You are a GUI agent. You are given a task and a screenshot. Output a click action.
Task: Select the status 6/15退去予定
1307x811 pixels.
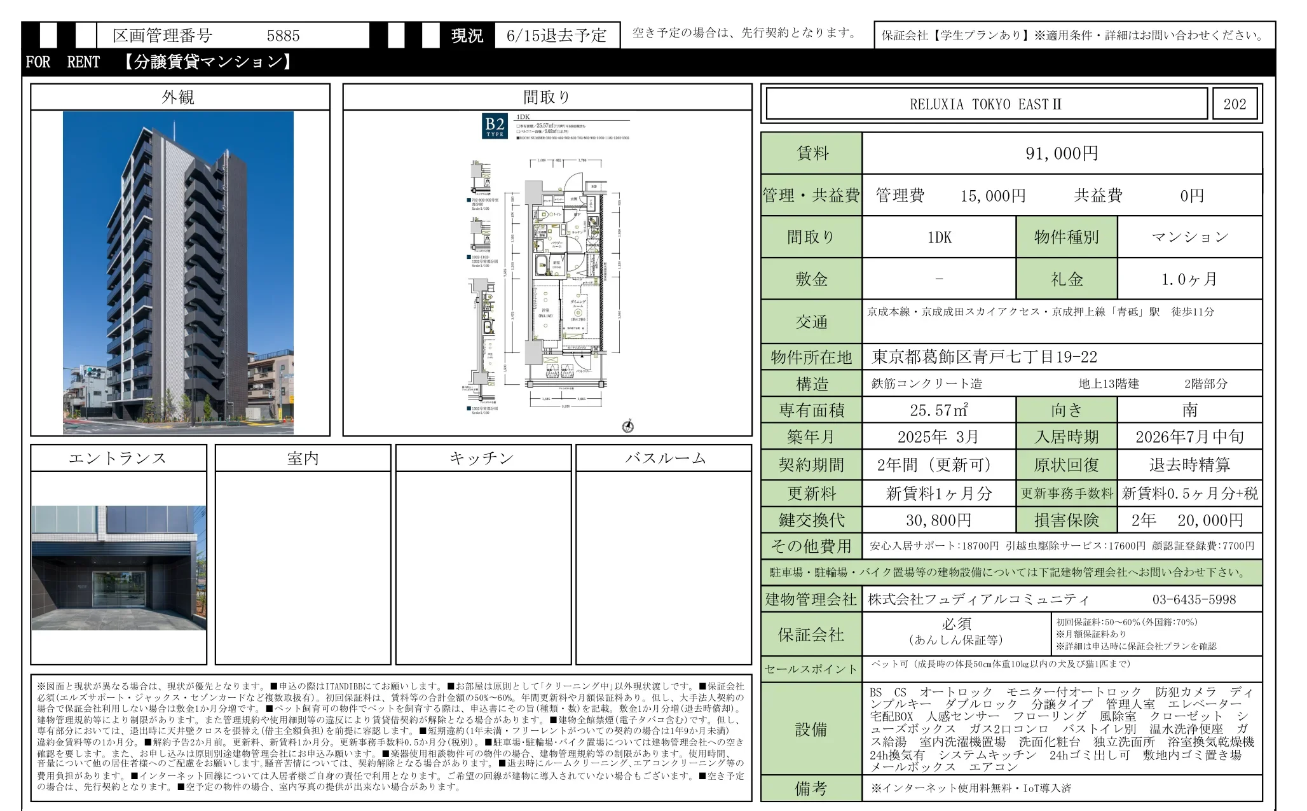coord(556,36)
